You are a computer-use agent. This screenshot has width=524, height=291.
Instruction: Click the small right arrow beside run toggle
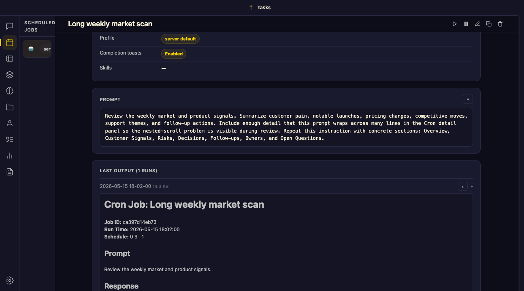472,186
